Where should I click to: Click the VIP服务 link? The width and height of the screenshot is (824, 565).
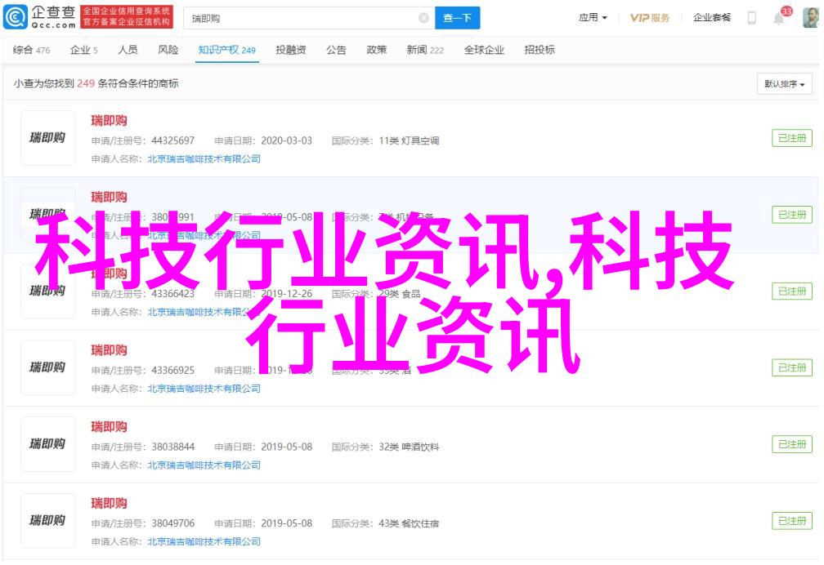pyautogui.click(x=650, y=18)
